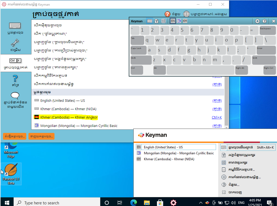Select Khmer (Cambodia) — Khmer Angkor row
This screenshot has height=206, width=277.
click(128, 117)
